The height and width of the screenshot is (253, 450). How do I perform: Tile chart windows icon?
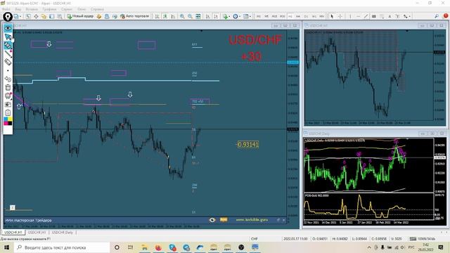point(198,16)
